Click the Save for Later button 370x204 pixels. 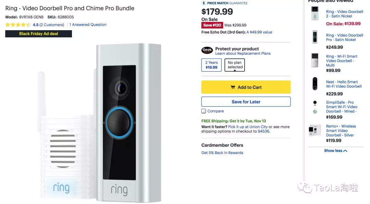tap(246, 102)
